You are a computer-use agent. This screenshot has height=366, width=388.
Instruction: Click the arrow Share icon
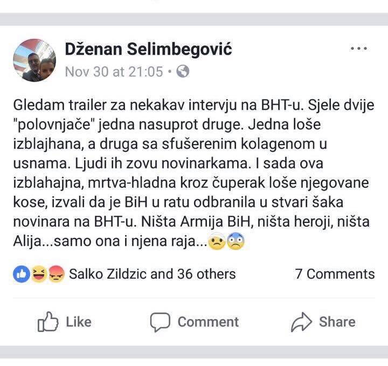tap(301, 322)
